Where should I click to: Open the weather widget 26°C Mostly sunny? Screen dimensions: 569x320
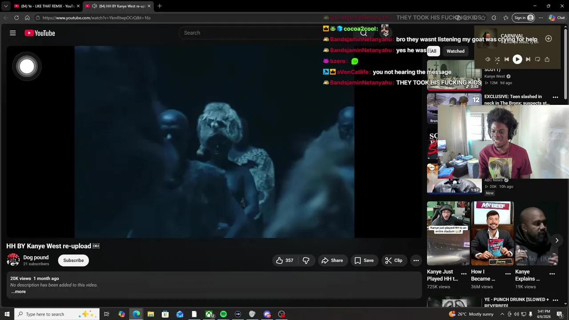point(472,314)
